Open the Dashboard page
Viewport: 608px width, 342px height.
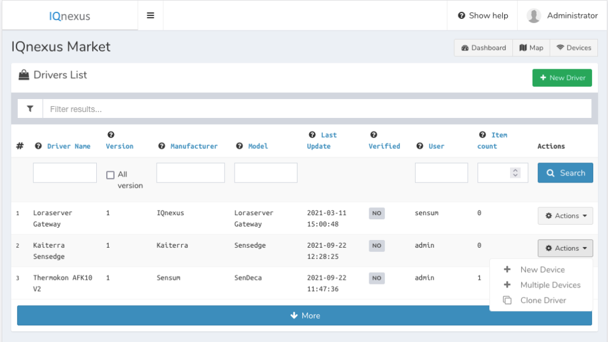[x=483, y=48]
